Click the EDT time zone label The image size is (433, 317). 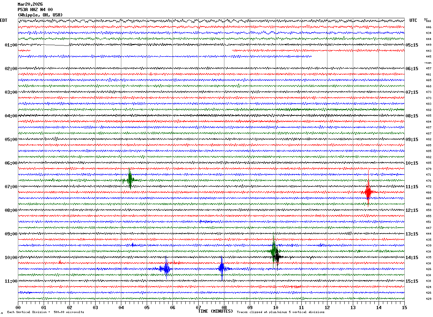click(x=4, y=20)
